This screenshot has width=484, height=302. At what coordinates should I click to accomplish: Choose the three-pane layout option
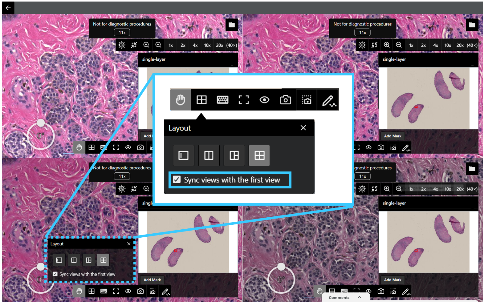click(x=89, y=260)
